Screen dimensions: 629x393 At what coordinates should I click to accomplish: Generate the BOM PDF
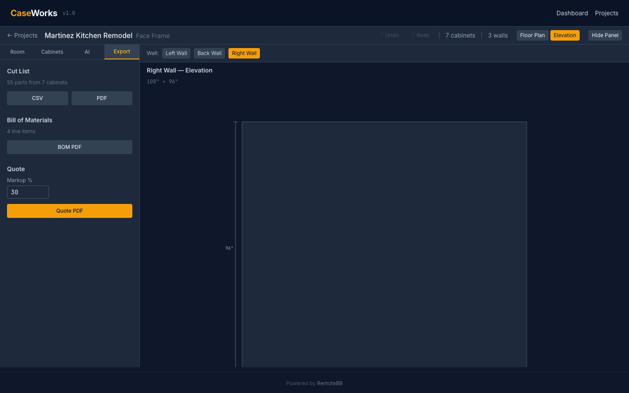(69, 147)
